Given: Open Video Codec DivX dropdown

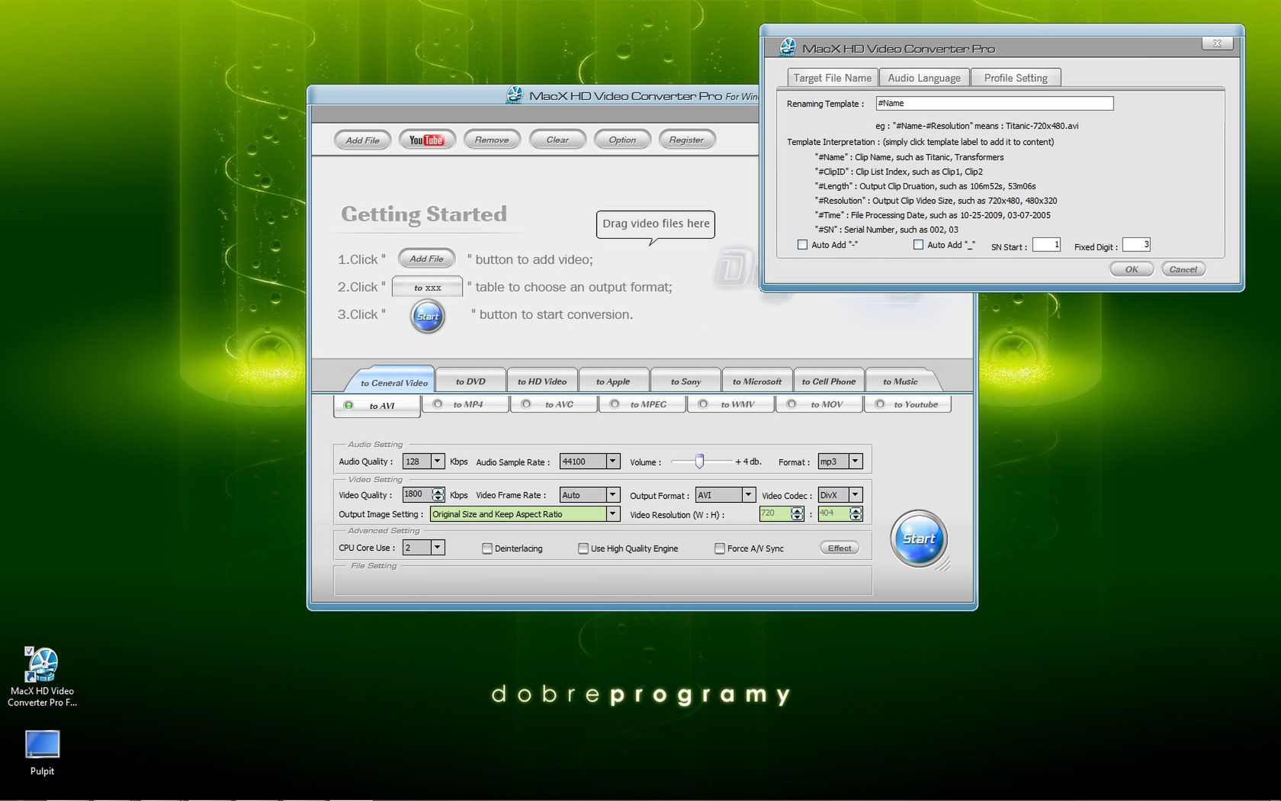Looking at the screenshot, I should pos(856,495).
